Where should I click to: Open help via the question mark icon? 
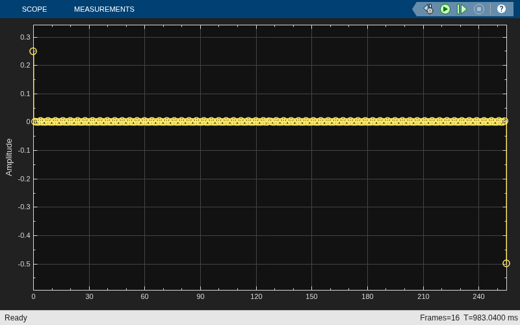(x=501, y=9)
